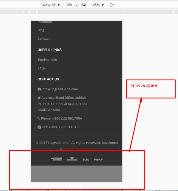The width and height of the screenshot is (178, 191).
Task: Click the home icon beside Address
Action: [x=39, y=98]
